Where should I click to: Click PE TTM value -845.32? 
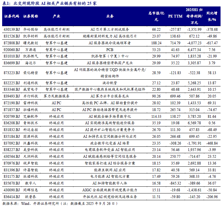175,183
